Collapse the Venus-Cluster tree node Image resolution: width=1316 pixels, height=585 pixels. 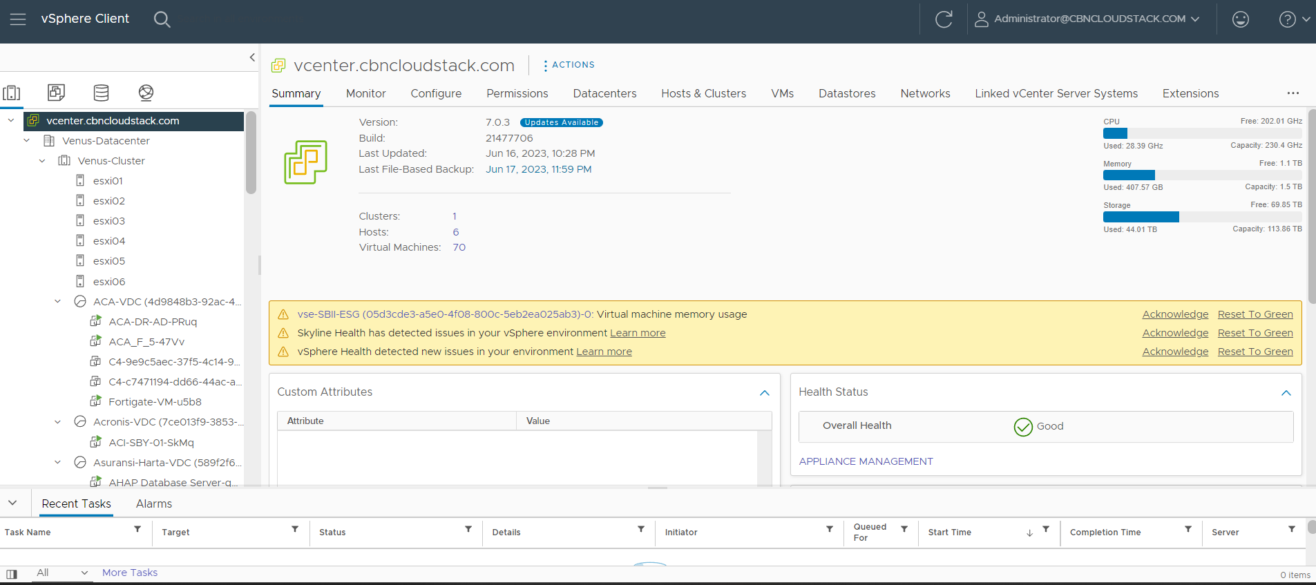click(x=42, y=161)
